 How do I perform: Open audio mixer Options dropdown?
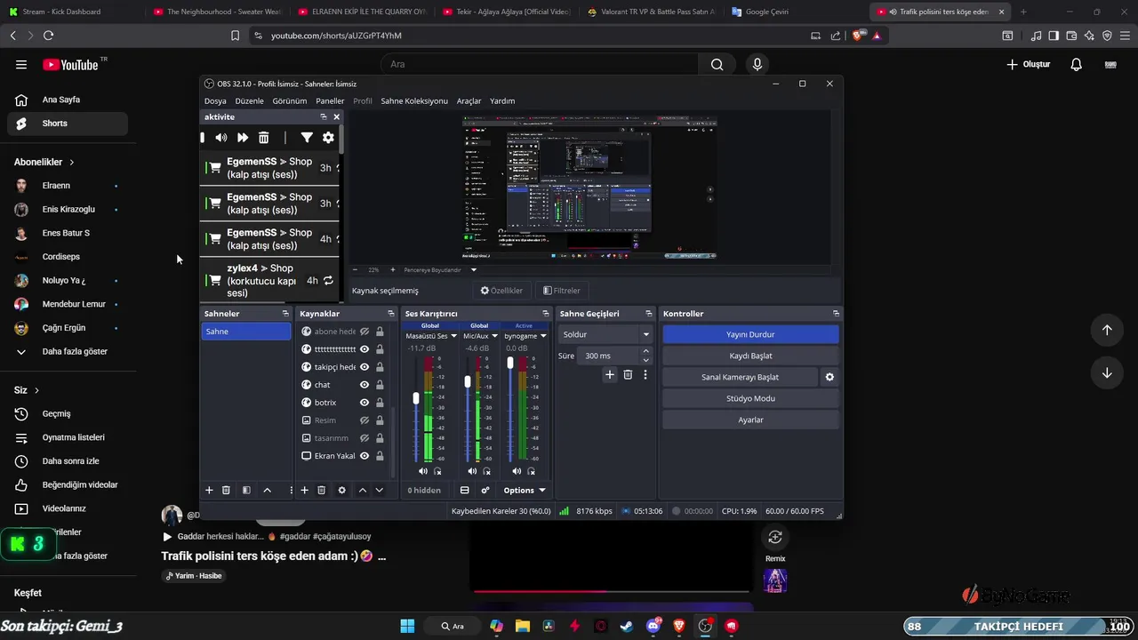point(525,490)
